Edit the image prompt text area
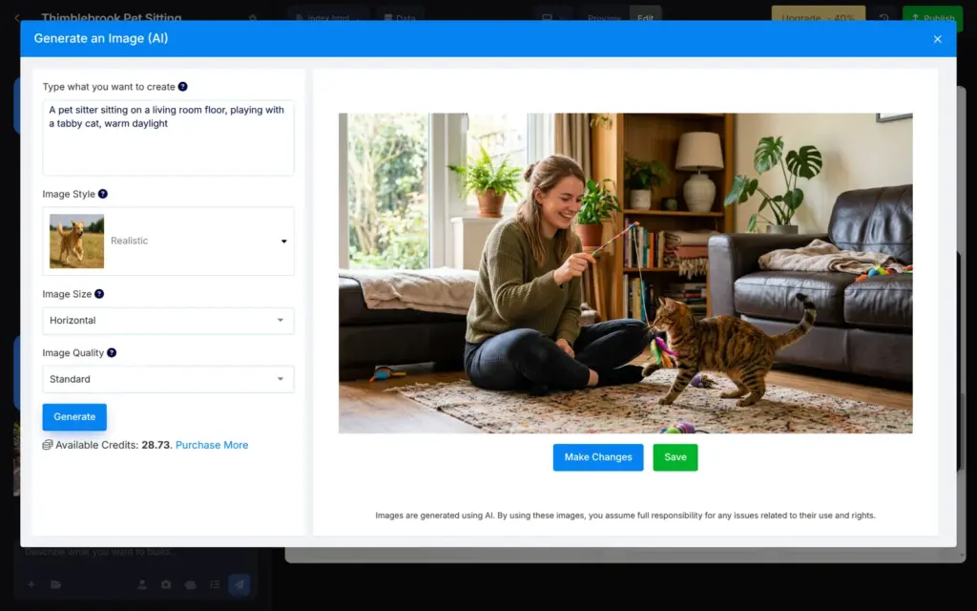Viewport: 977px width, 611px height. click(168, 137)
